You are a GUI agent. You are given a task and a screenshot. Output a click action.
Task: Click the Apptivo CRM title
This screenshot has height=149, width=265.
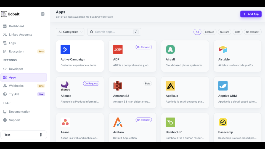[x=227, y=96]
